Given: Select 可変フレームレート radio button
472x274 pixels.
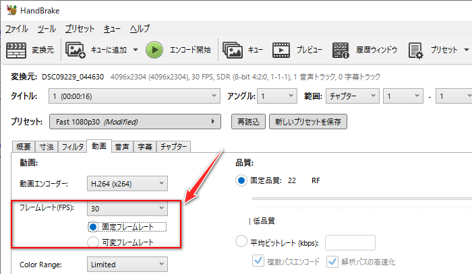Looking at the screenshot, I should point(93,242).
